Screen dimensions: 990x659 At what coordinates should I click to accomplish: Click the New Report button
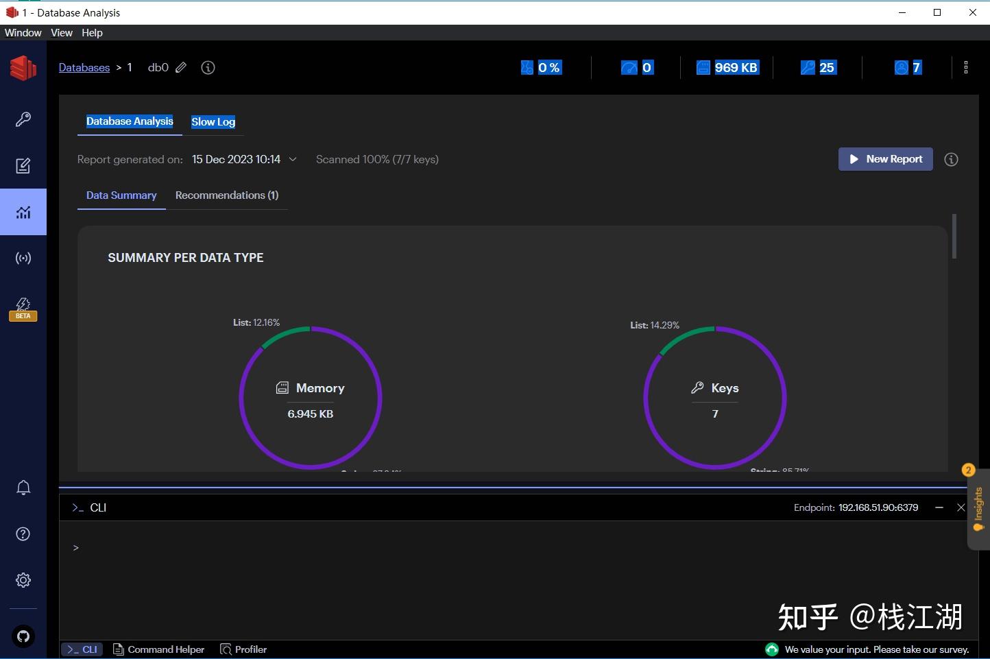pyautogui.click(x=885, y=159)
